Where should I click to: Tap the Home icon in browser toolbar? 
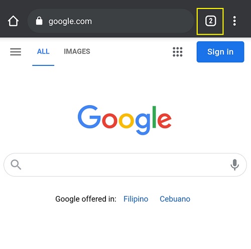coord(13,21)
